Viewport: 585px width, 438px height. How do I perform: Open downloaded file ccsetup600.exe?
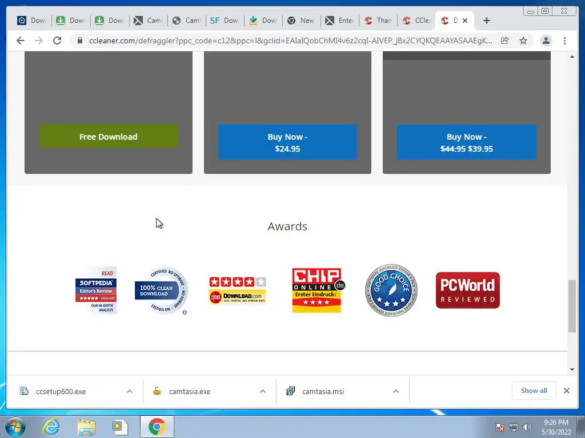coord(61,391)
